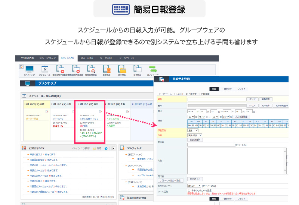Open the お知らせメール dropdown

(194, 185)
